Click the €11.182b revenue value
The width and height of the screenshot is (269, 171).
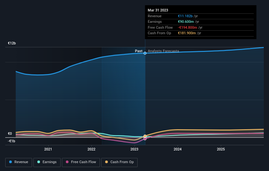pos(185,16)
